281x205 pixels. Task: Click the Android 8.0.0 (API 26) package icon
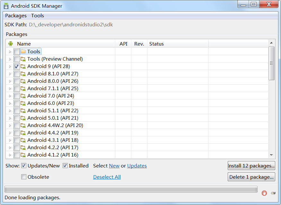pyautogui.click(x=23, y=81)
